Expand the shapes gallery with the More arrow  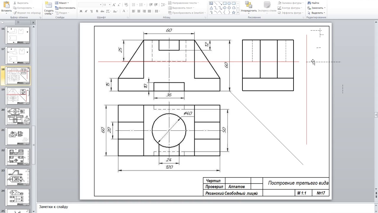point(238,13)
